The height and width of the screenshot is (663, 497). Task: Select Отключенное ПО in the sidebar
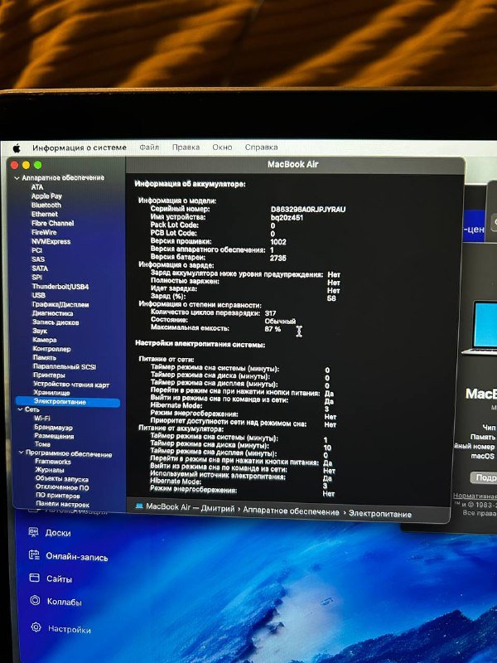pos(62,487)
